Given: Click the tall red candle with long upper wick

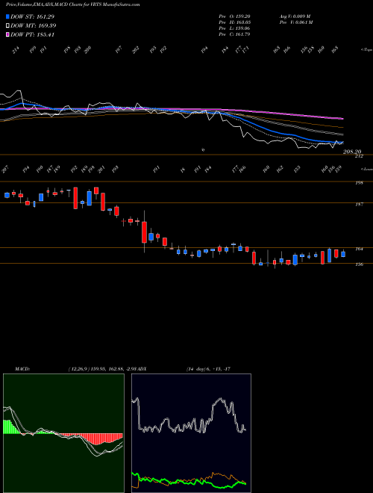Looking at the screenshot, I should 144,232.
